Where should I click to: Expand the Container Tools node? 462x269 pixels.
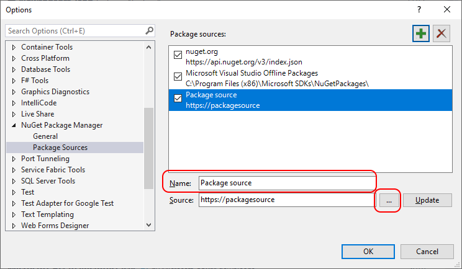pyautogui.click(x=14, y=47)
